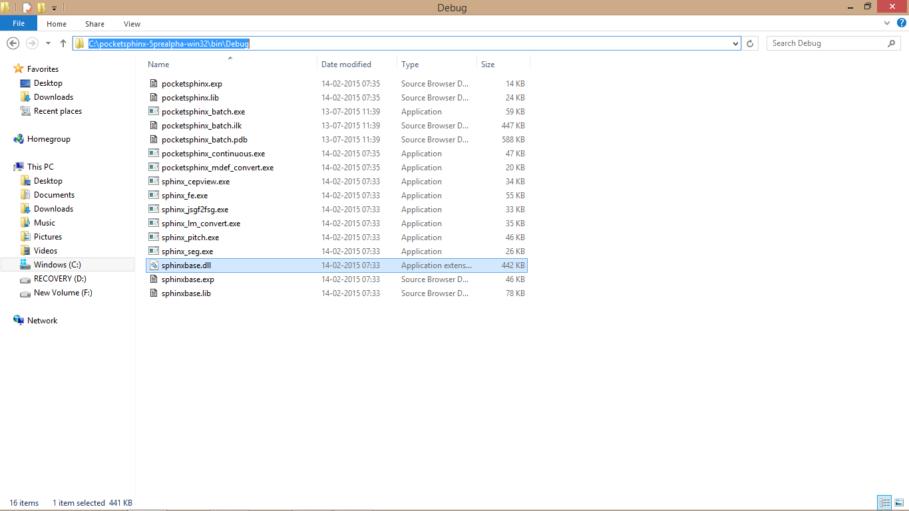Click the New folder icon in title bar
The height and width of the screenshot is (511, 909).
click(41, 8)
